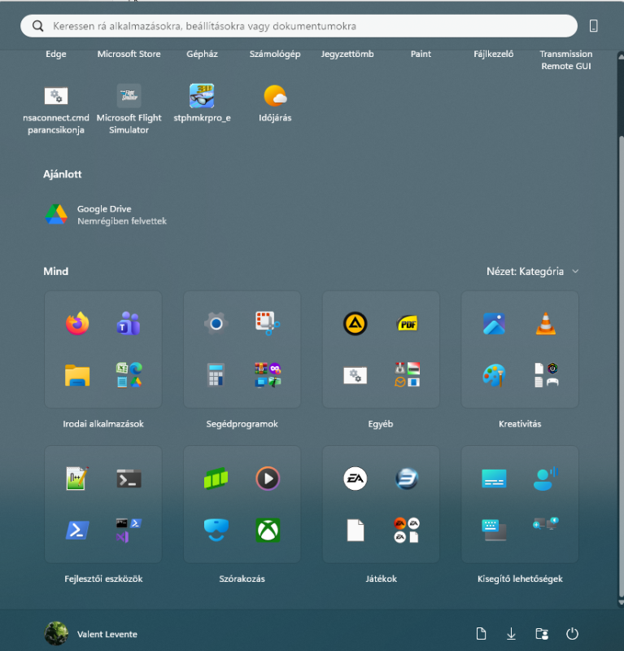Expand the Fejlesztői eszközök more-apps cluster
624x651 pixels.
point(129,531)
